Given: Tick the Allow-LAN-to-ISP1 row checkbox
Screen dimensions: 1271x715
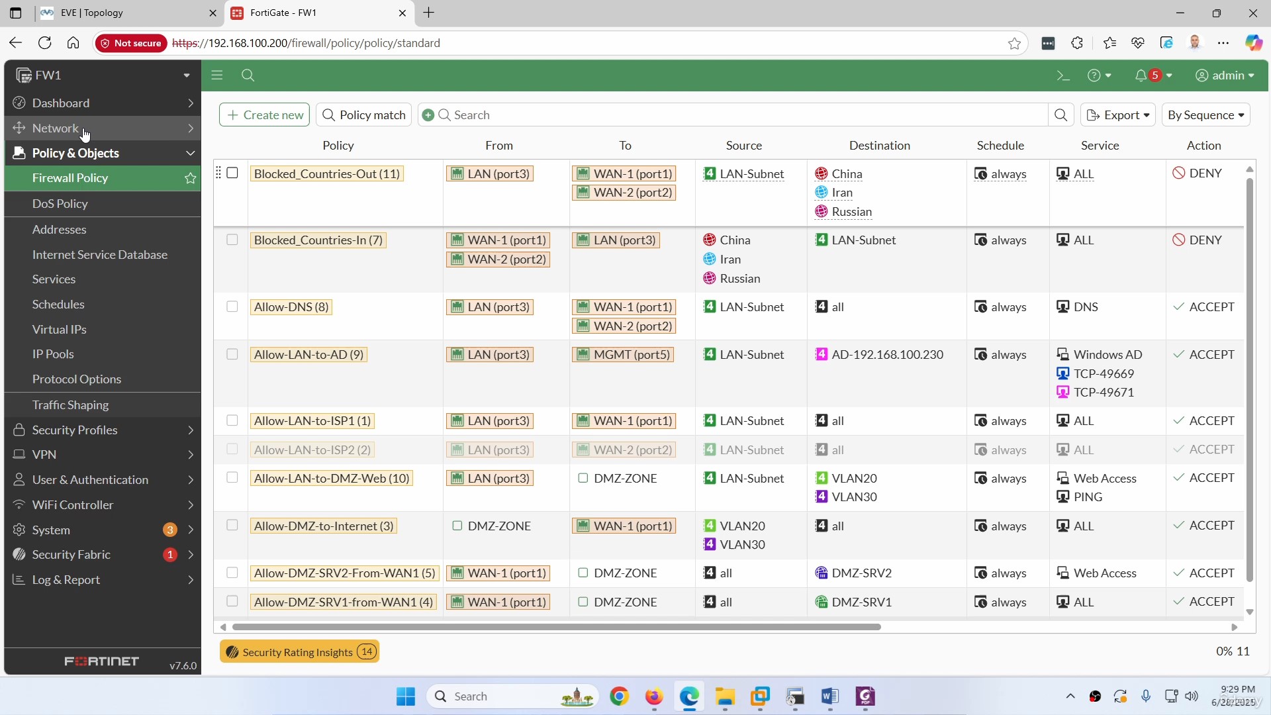Looking at the screenshot, I should (232, 420).
